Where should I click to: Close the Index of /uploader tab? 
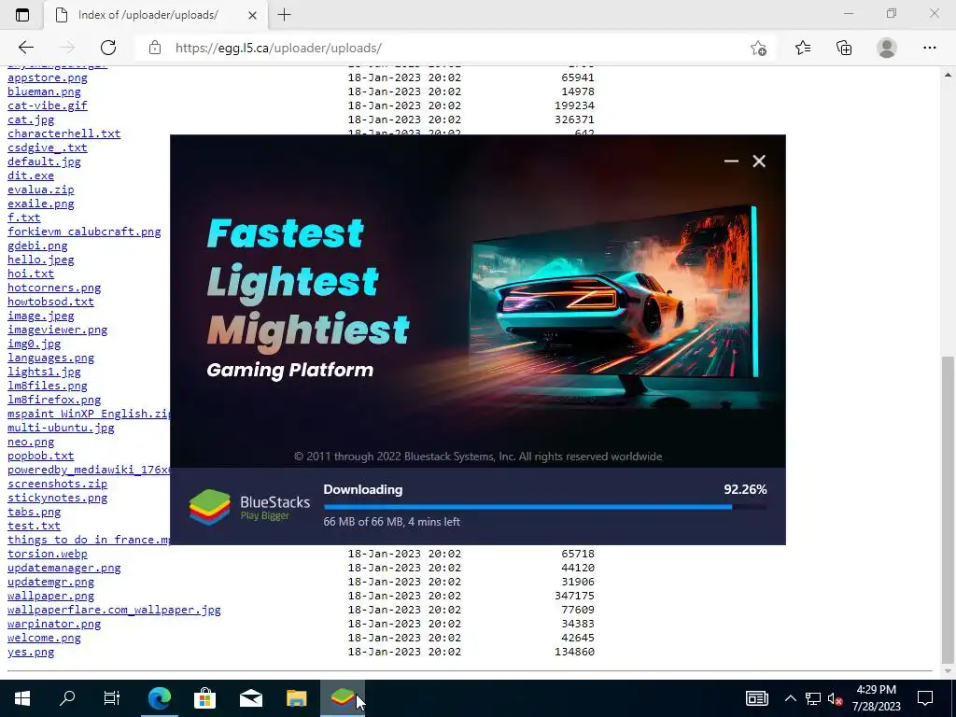(x=252, y=15)
